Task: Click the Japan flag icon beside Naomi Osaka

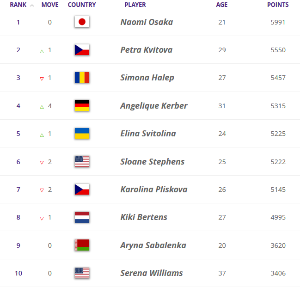Action: pyautogui.click(x=82, y=22)
